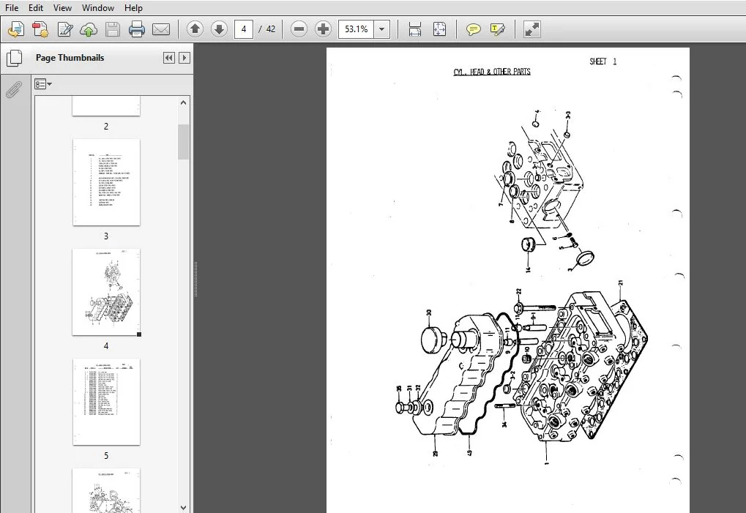
Task: Zoom in with the plus button
Action: pos(323,29)
